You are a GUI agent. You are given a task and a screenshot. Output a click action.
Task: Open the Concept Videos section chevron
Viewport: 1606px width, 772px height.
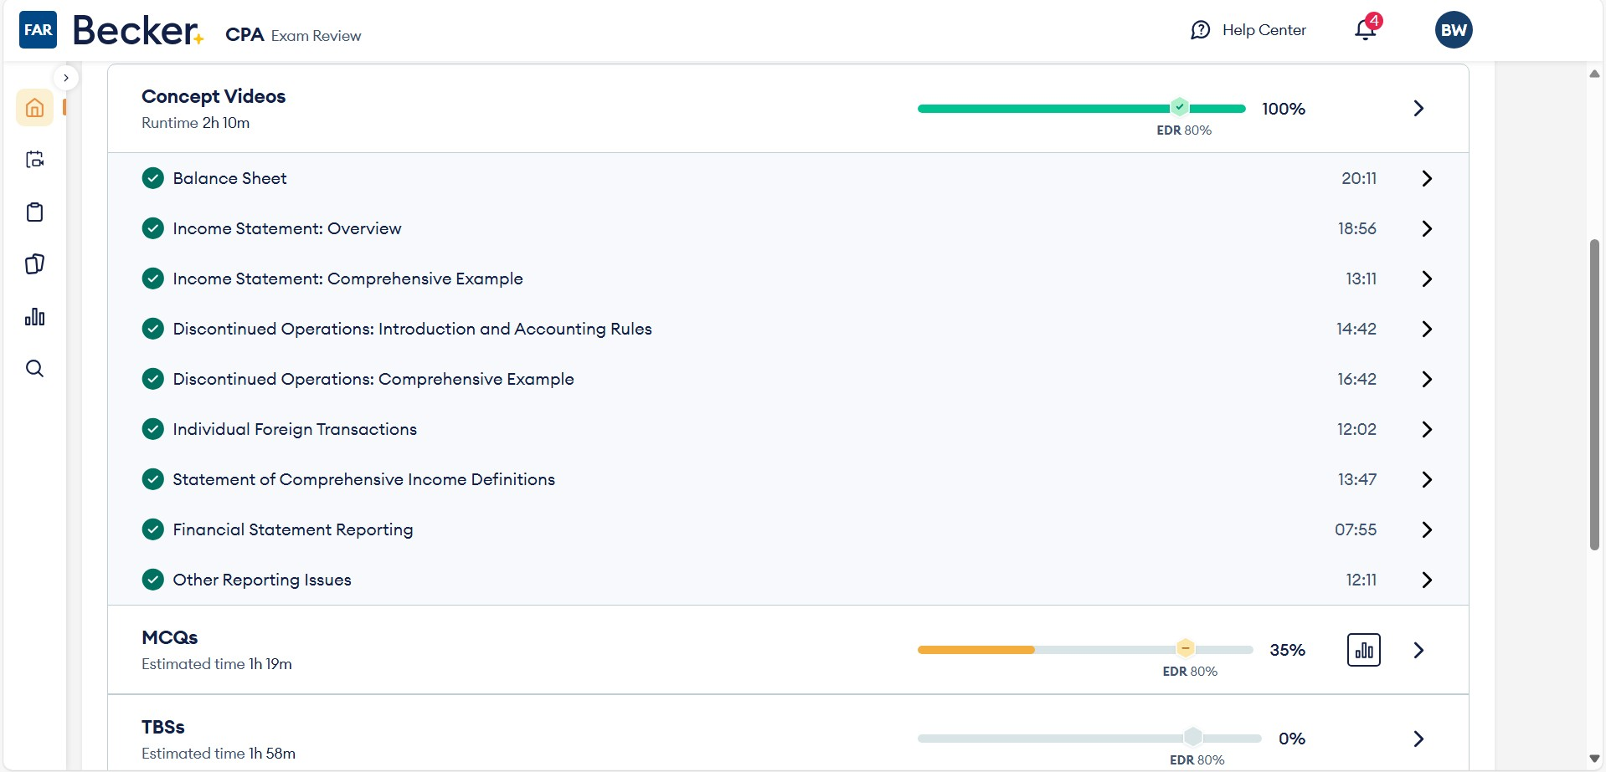point(1418,108)
